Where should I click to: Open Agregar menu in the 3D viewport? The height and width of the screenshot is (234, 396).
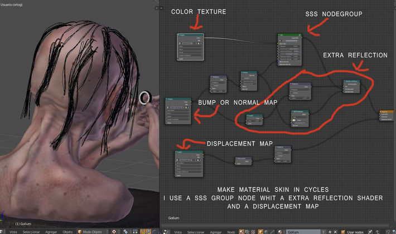coord(51,232)
